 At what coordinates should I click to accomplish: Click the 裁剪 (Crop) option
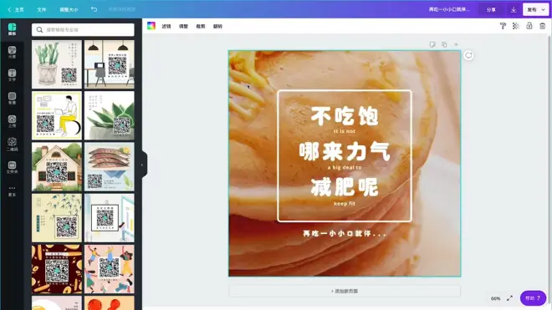(x=201, y=27)
